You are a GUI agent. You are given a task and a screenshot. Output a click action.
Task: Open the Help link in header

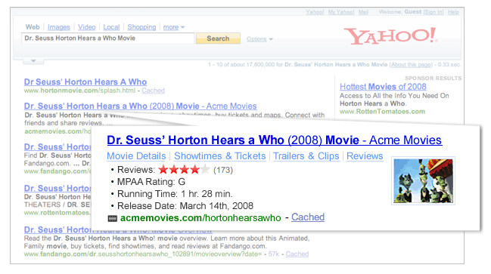point(453,12)
